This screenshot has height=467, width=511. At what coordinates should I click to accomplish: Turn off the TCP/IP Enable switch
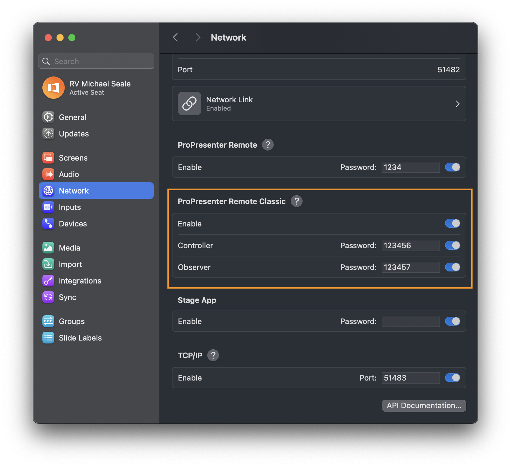(x=453, y=378)
